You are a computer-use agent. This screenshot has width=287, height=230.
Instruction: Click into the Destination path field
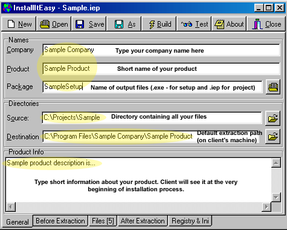click(151, 136)
